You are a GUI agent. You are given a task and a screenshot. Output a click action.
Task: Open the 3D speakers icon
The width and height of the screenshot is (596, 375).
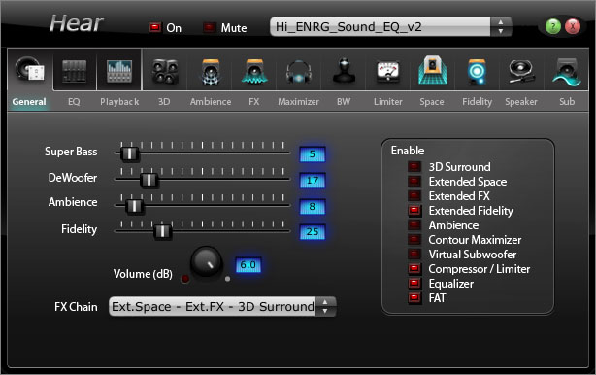tap(165, 71)
